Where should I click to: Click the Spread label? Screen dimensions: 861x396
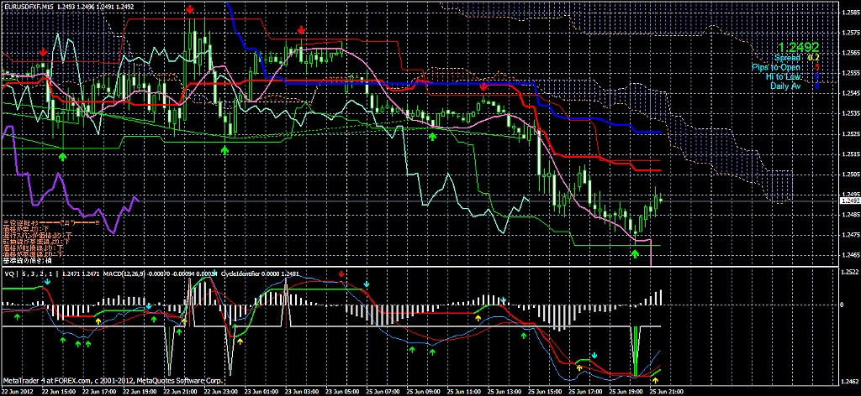[788, 57]
